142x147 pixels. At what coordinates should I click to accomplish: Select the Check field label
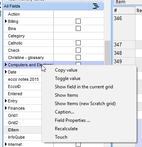coord(14,50)
